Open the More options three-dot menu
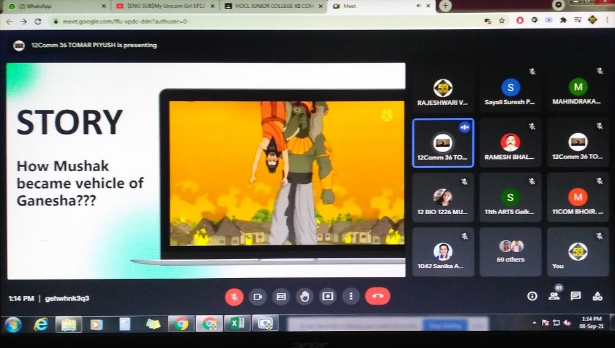Viewport: 615px width, 348px height. tap(351, 296)
